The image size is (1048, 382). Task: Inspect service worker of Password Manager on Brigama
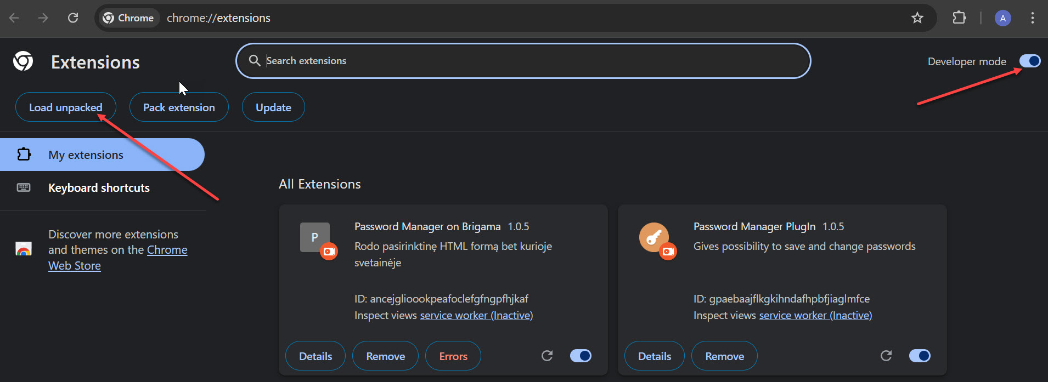coord(476,315)
